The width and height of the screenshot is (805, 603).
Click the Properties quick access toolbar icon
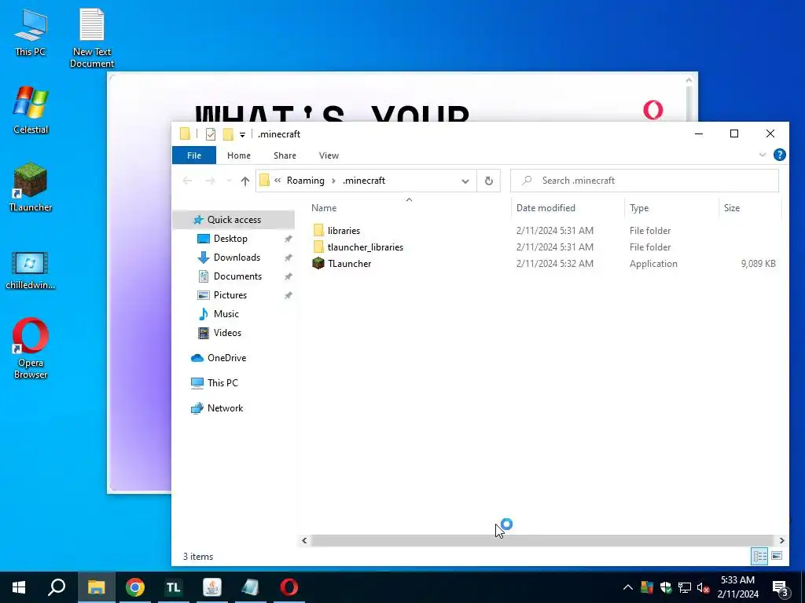(x=211, y=134)
